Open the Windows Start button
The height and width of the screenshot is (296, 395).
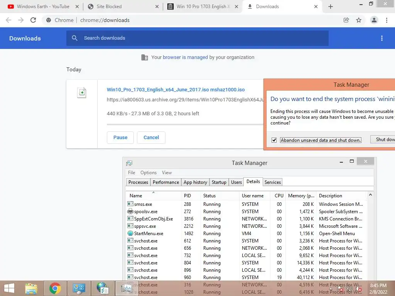[x=9, y=288]
